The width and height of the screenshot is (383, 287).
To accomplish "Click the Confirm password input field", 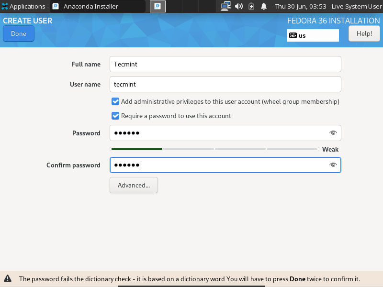I will click(225, 165).
